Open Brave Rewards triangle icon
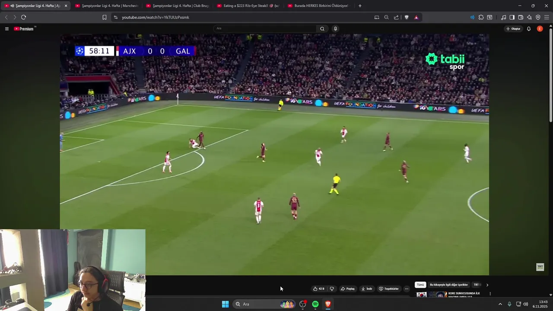 click(416, 17)
